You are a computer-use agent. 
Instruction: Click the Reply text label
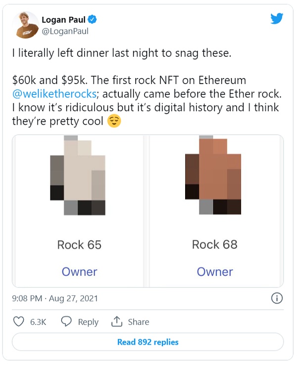tap(88, 322)
